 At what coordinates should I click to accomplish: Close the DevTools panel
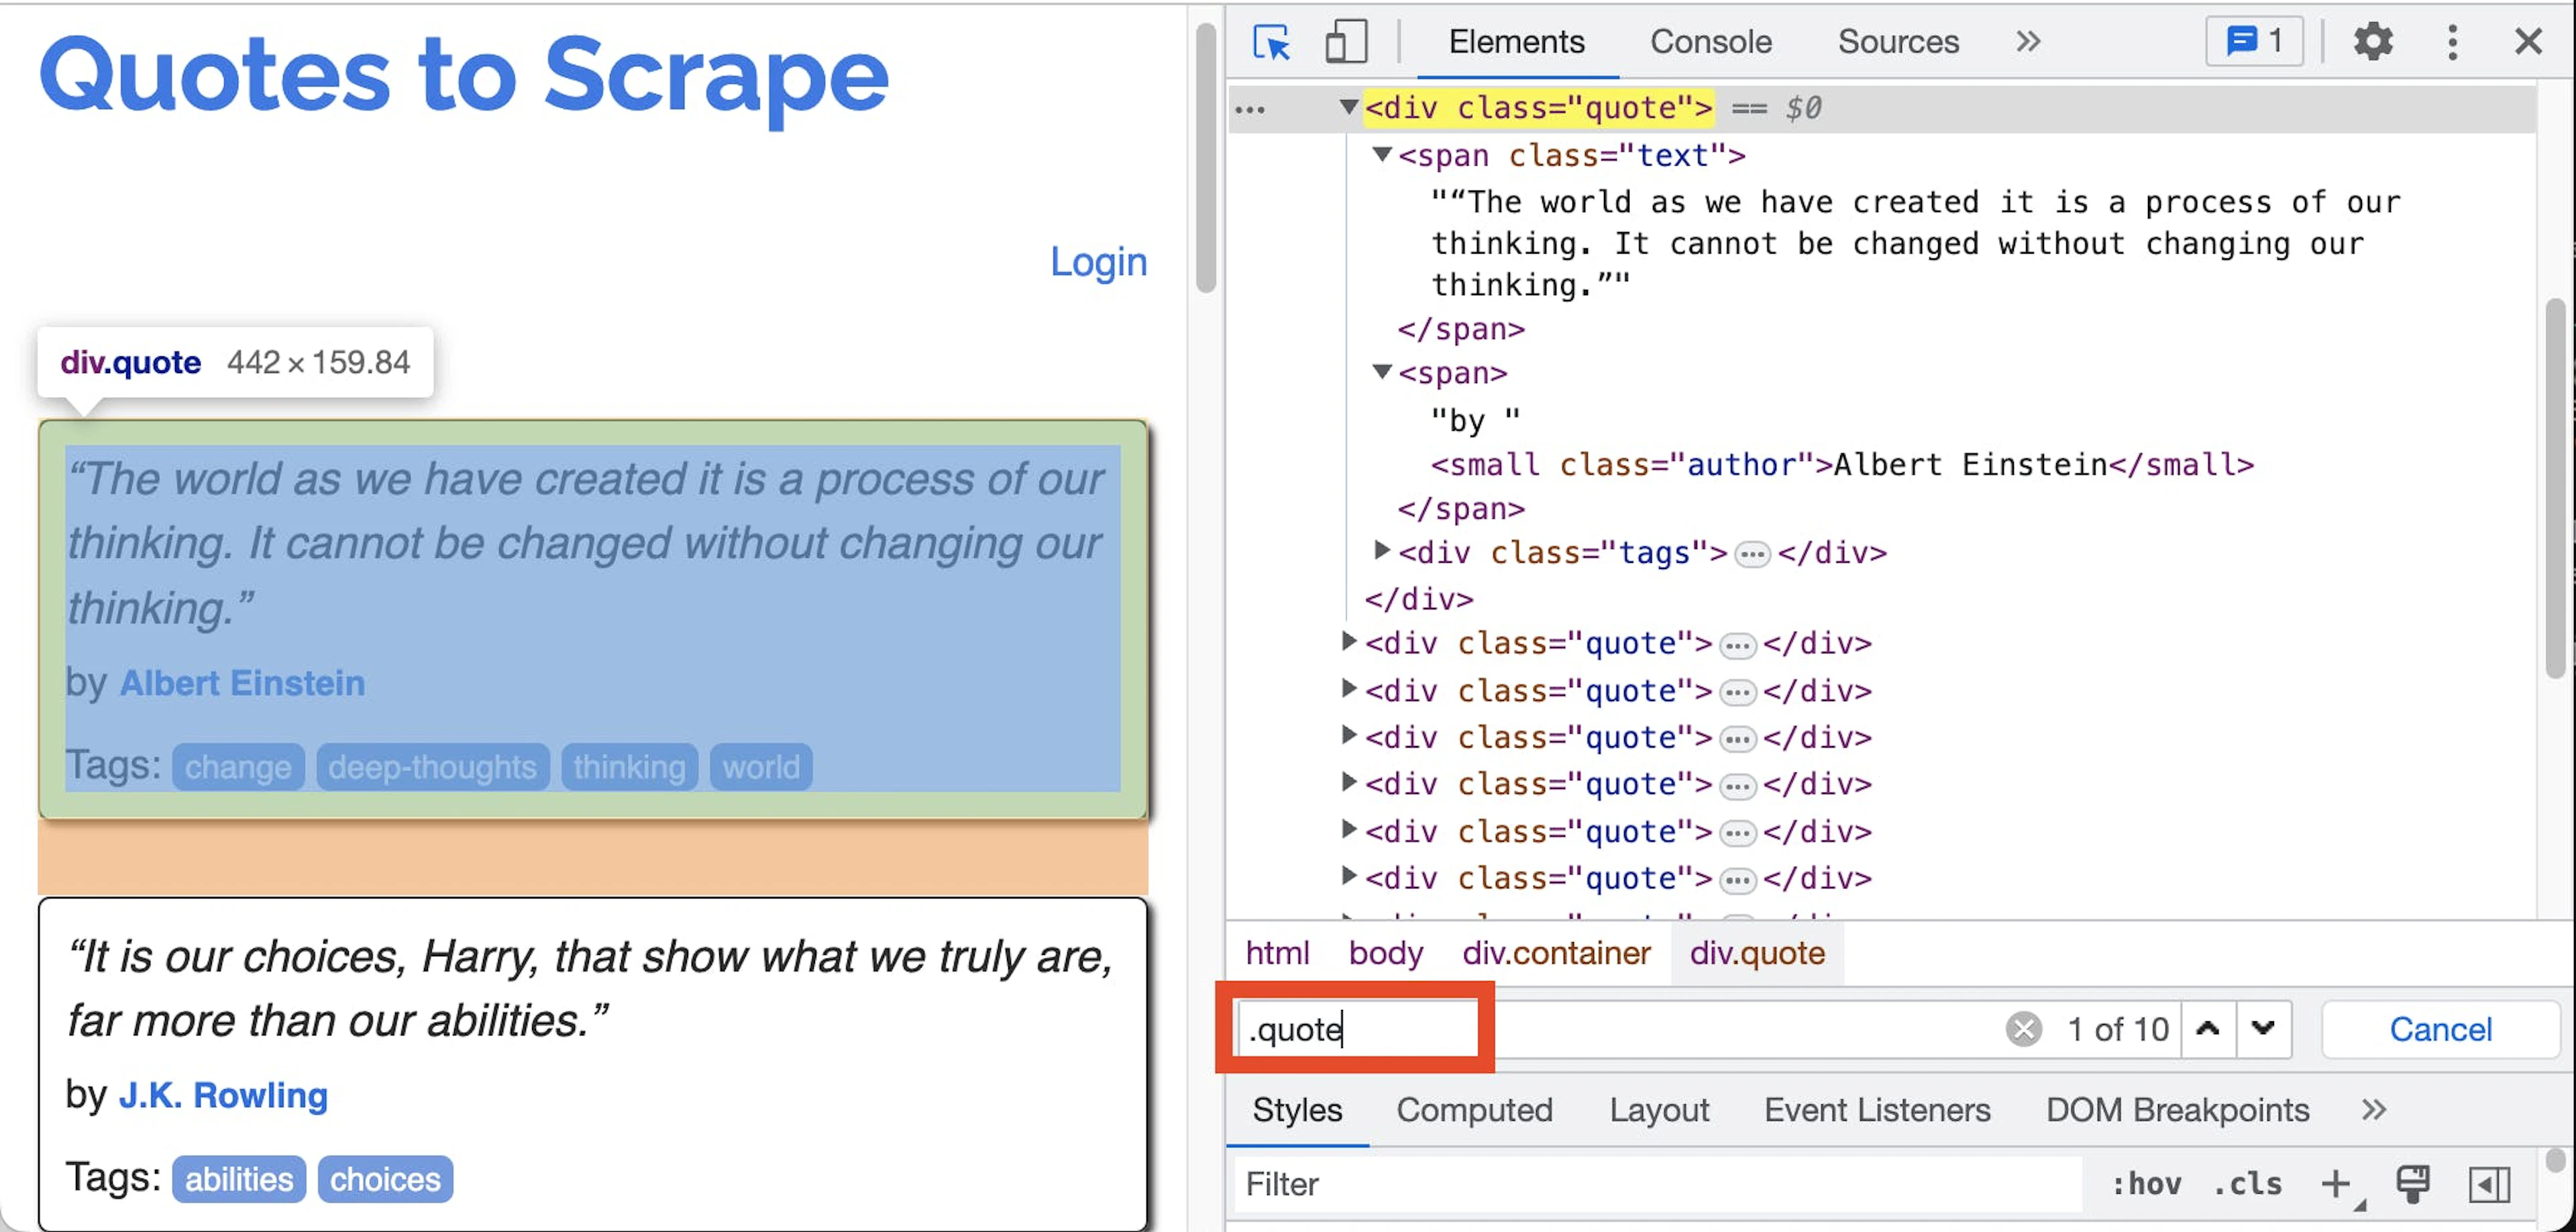[x=2528, y=42]
